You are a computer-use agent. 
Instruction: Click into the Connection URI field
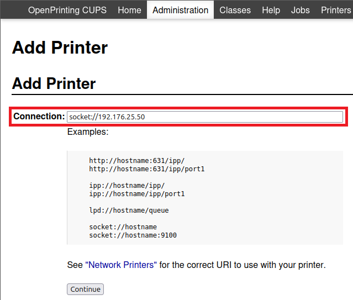coord(204,117)
